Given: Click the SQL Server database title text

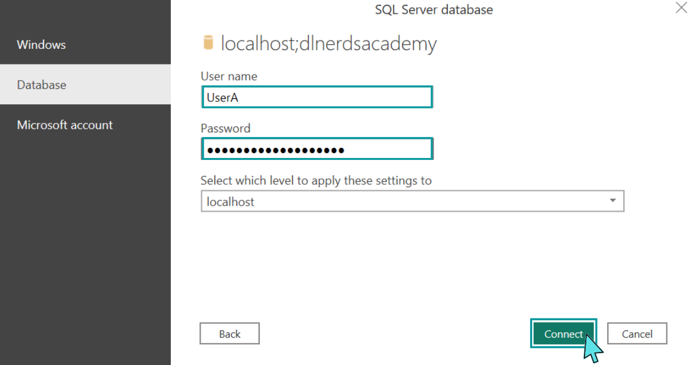Looking at the screenshot, I should [x=434, y=10].
